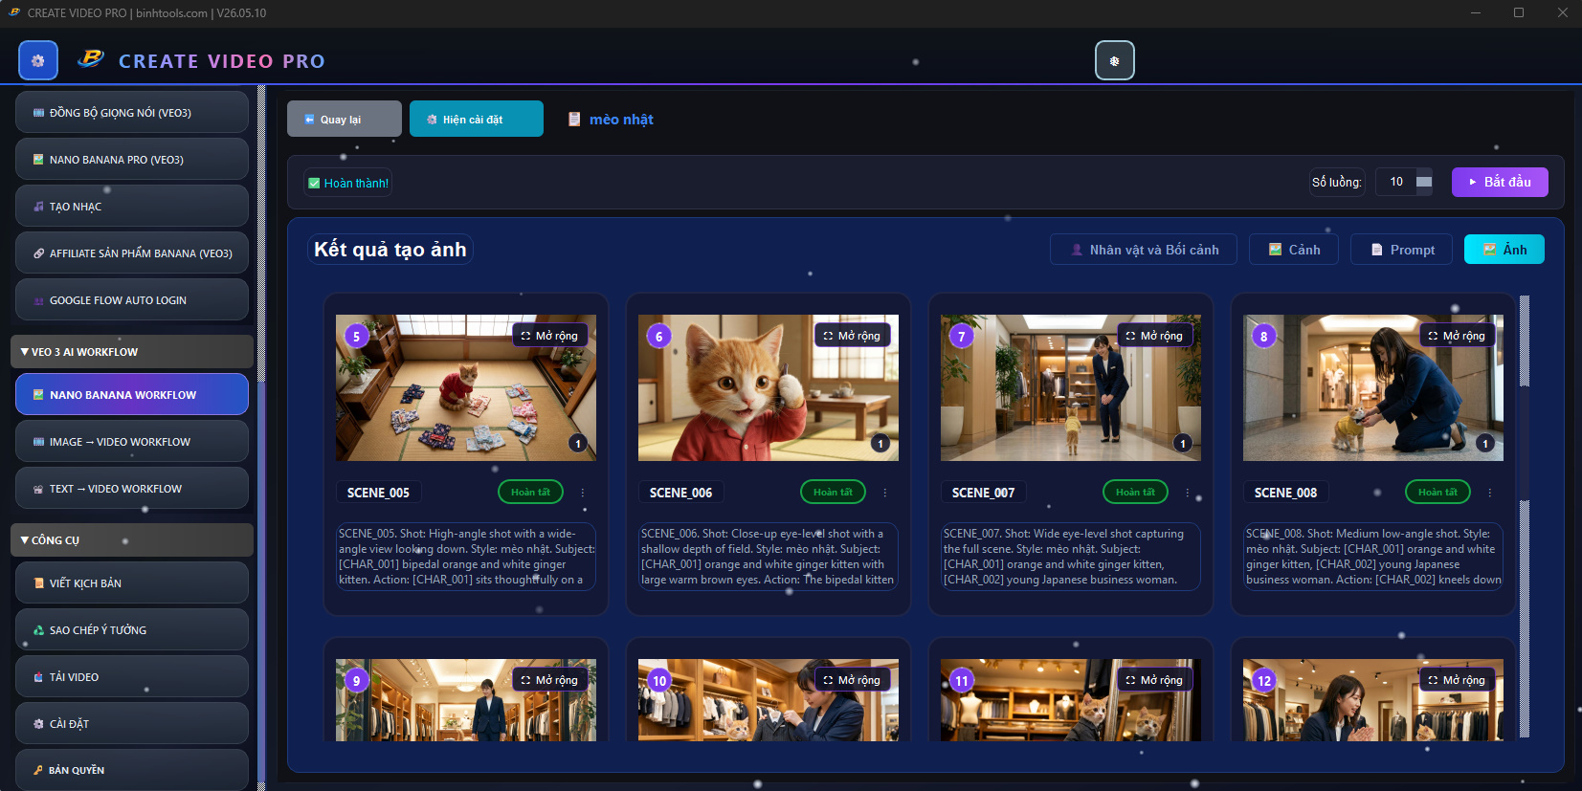This screenshot has width=1582, height=791.
Task: Click Hoàn tất status badge of SCENE_008
Action: (x=1437, y=492)
